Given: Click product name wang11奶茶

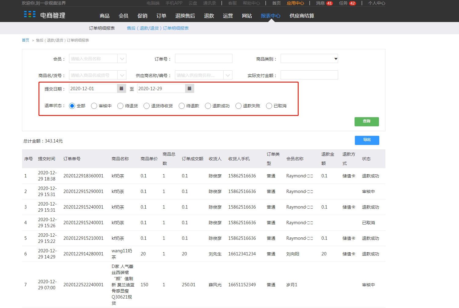Looking at the screenshot, I should click(x=122, y=254).
